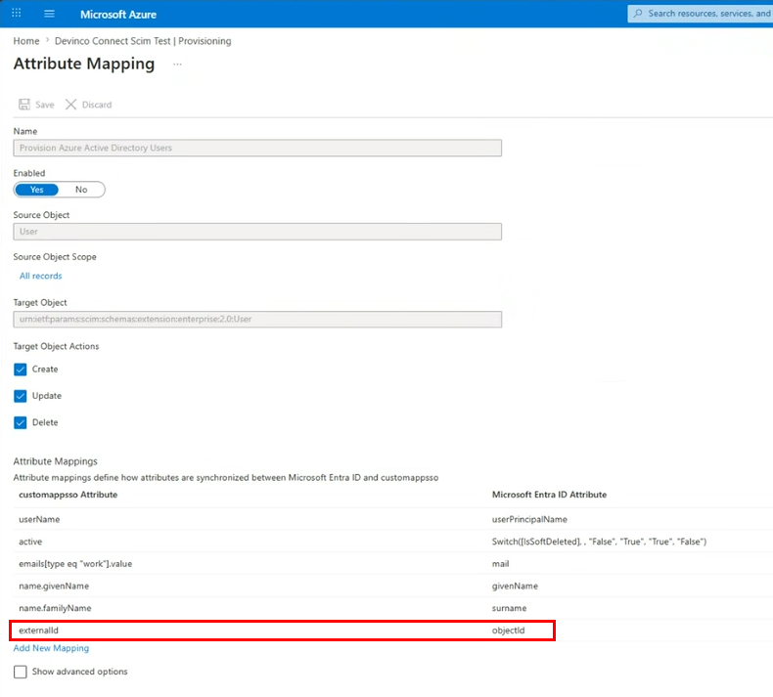Click the customappsso Attribute column header
The image size is (773, 697).
[x=68, y=495]
